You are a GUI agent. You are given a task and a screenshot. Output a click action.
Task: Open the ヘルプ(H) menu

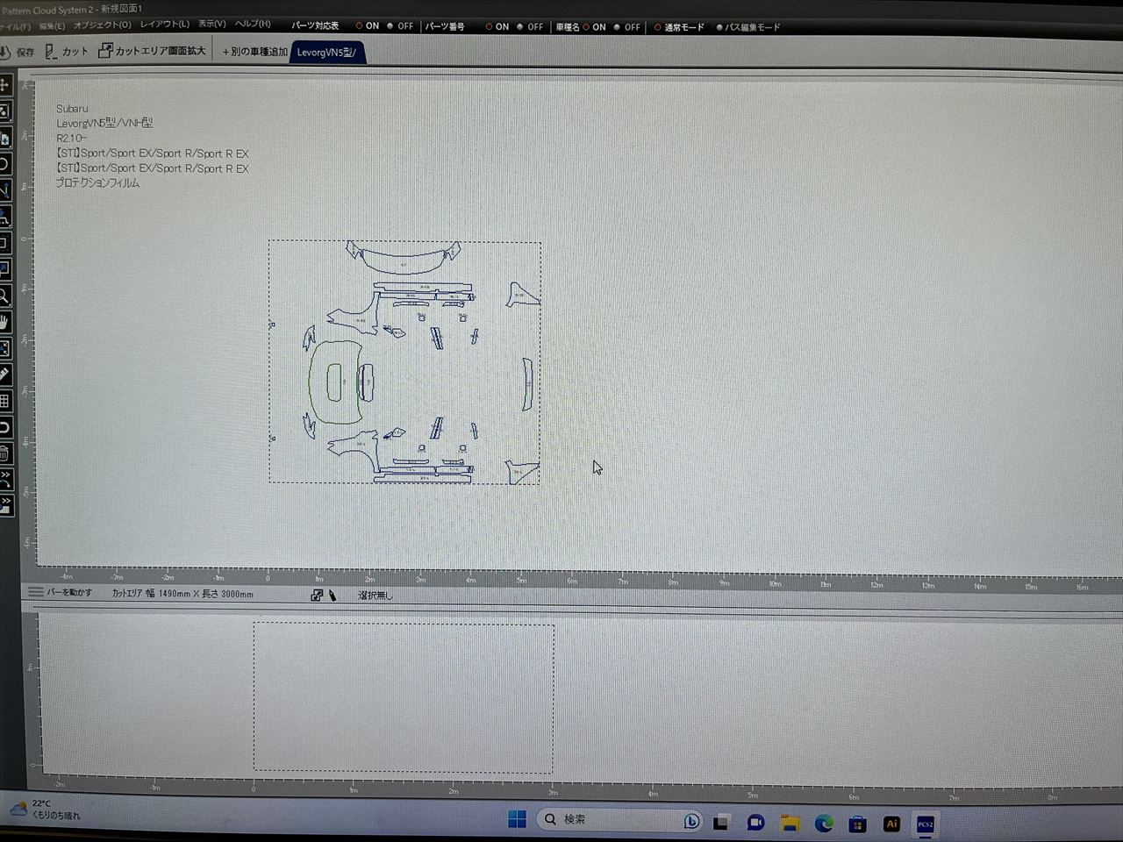point(253,24)
